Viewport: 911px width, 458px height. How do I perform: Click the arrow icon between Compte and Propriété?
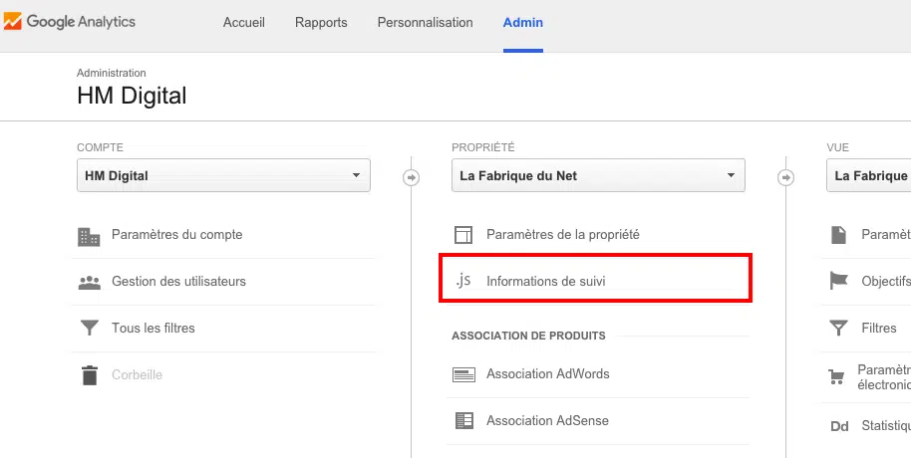point(411,177)
